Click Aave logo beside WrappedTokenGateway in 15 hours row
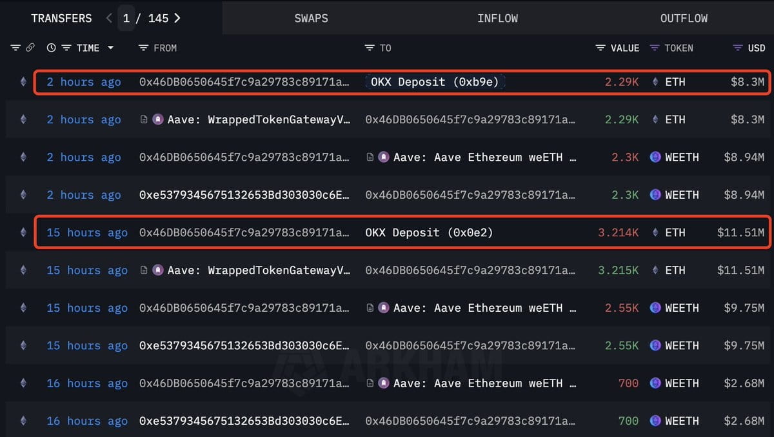 point(157,270)
